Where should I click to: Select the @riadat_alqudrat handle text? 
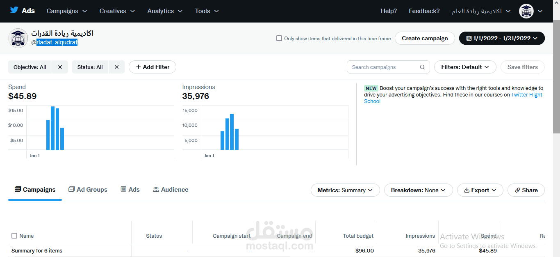55,42
